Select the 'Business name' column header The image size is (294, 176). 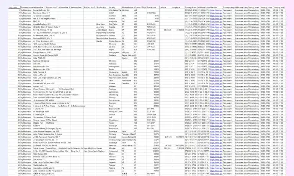[27, 7]
